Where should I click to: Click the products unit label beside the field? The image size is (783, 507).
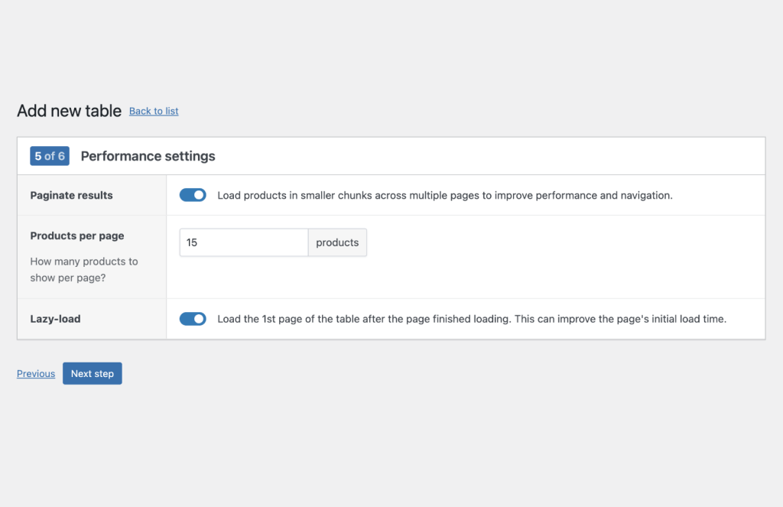click(337, 242)
